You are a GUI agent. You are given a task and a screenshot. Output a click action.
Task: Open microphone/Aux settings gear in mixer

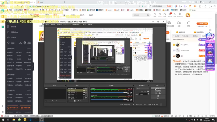point(131,100)
